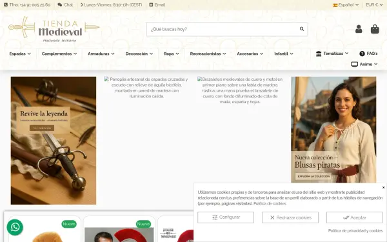
Task: Click the Temáticas museum building icon
Action: (319, 54)
